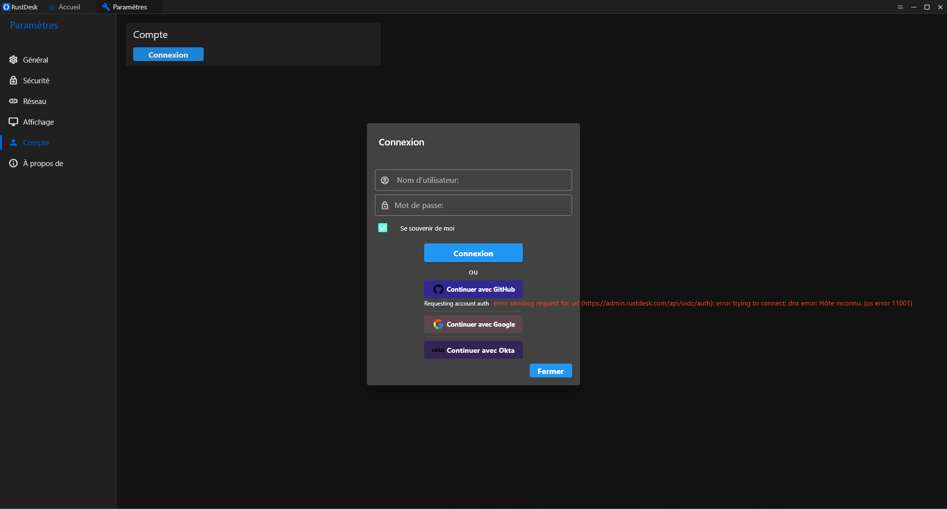
Task: Switch to the Accueil tab
Action: 65,7
